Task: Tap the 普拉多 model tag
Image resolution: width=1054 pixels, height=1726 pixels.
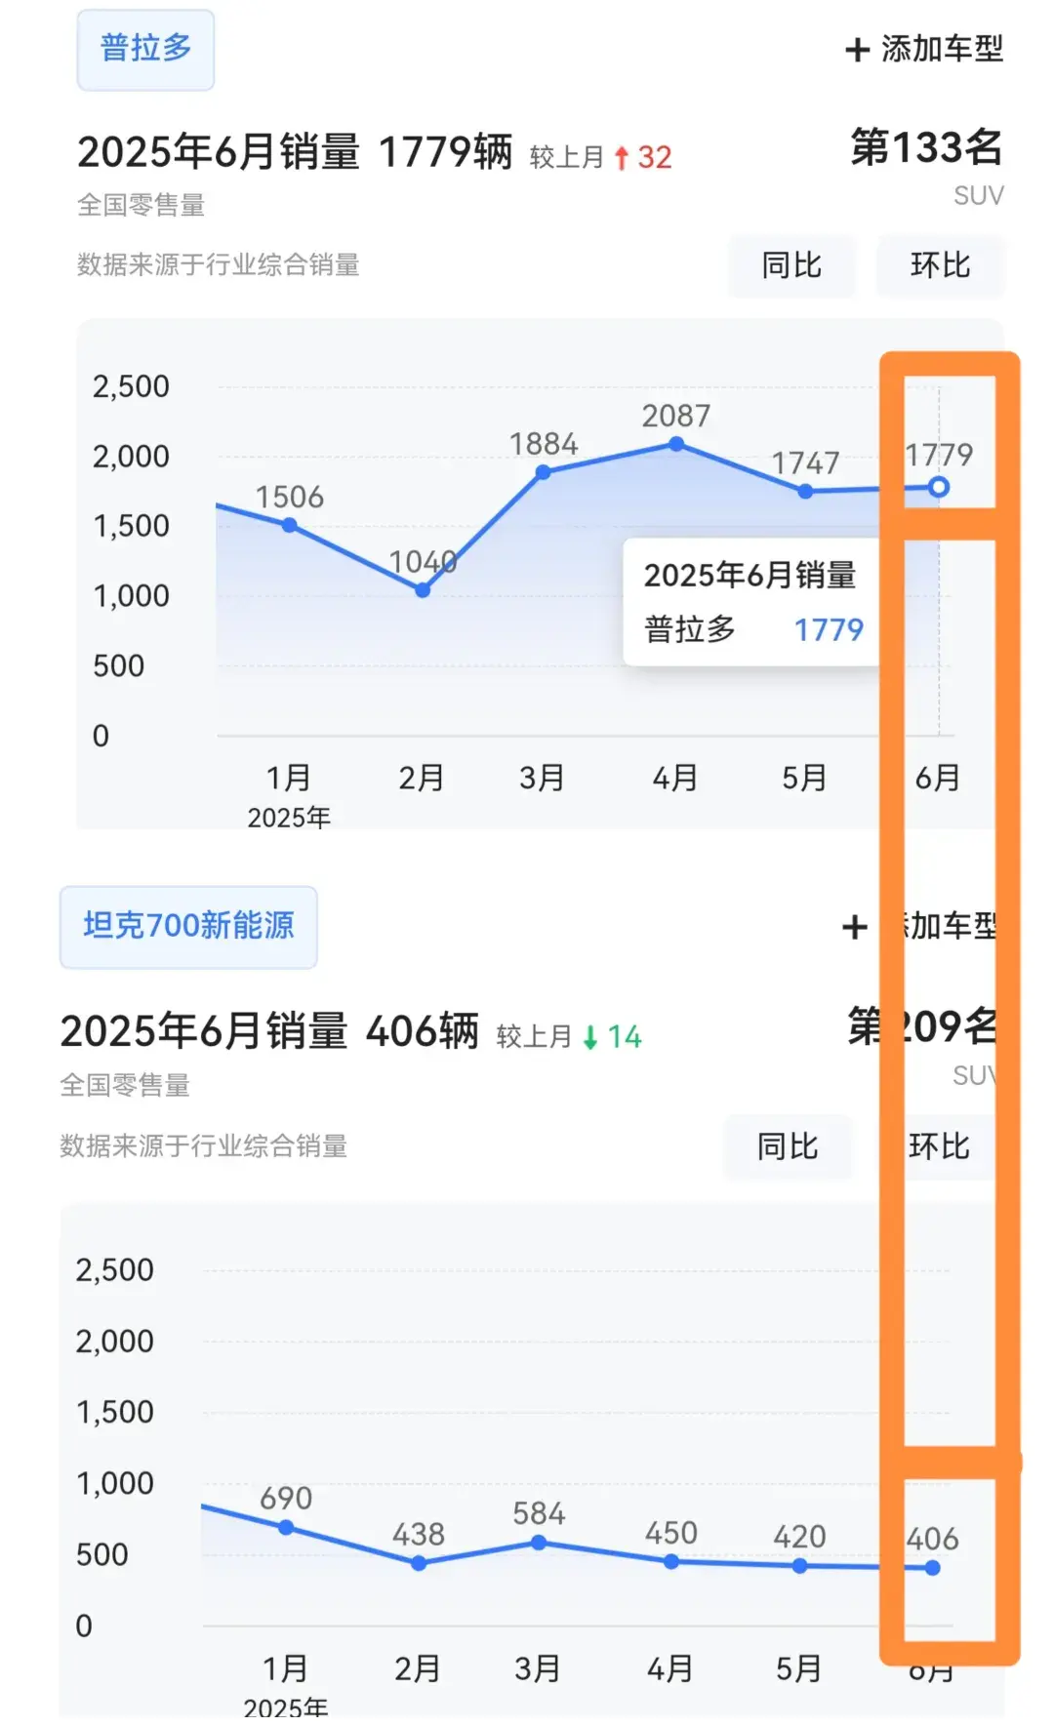Action: (x=145, y=49)
